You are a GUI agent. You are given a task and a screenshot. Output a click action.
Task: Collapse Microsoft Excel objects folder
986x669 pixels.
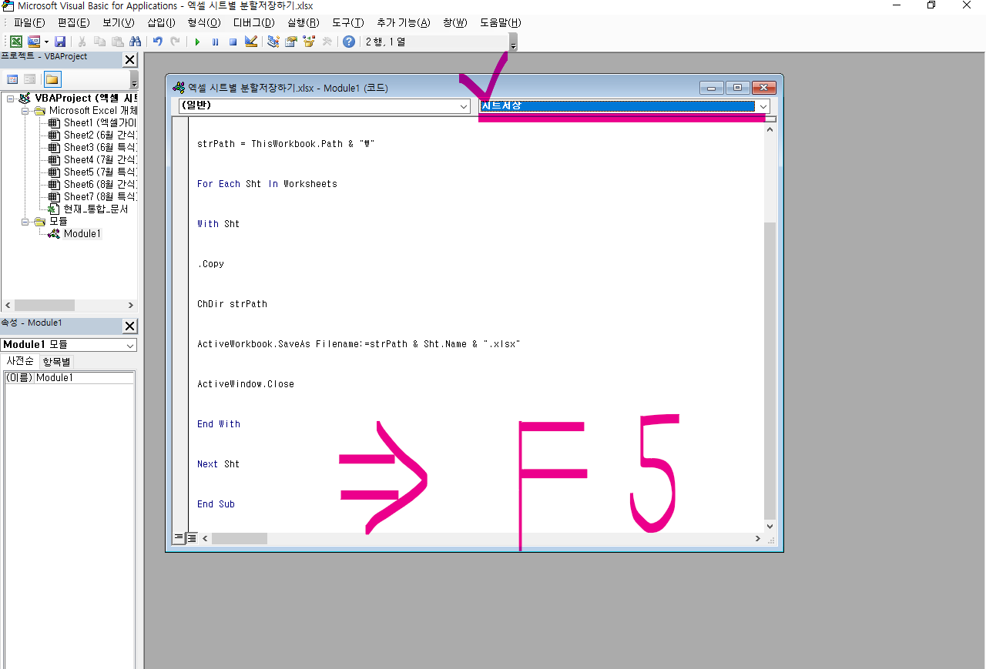(25, 111)
